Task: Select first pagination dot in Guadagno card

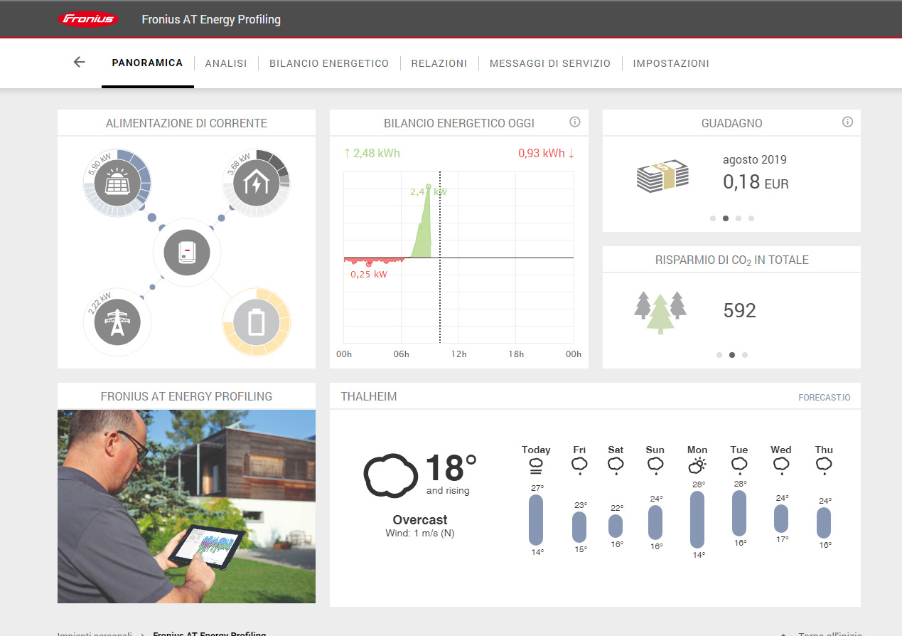Action: click(713, 218)
